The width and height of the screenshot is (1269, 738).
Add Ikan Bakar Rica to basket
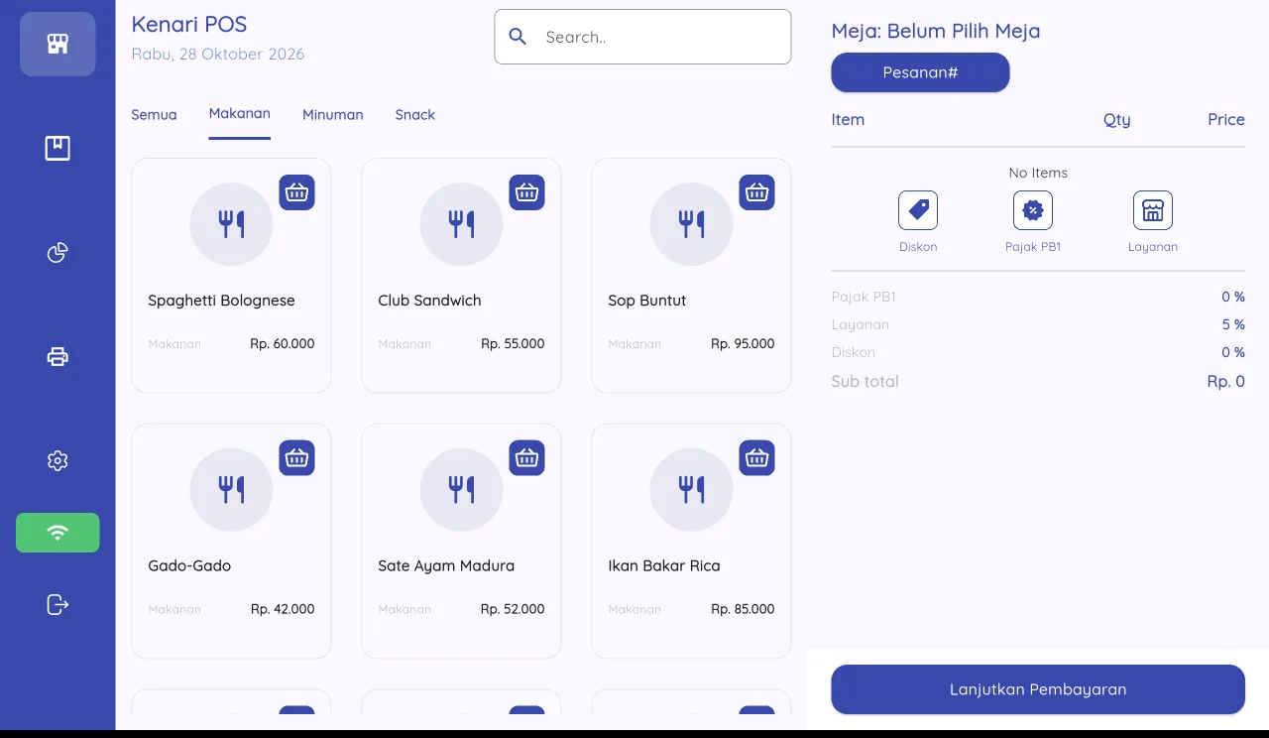click(x=757, y=457)
